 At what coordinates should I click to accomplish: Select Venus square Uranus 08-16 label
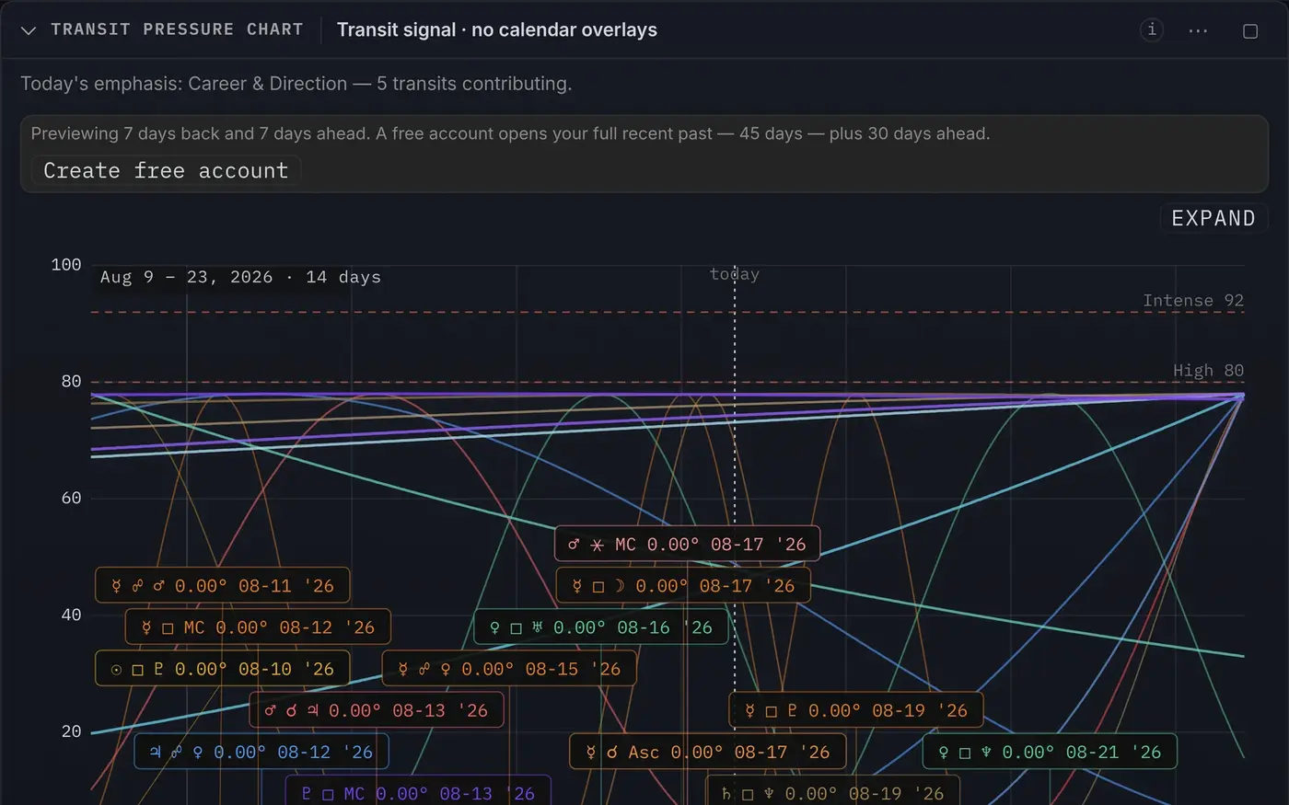coord(601,627)
